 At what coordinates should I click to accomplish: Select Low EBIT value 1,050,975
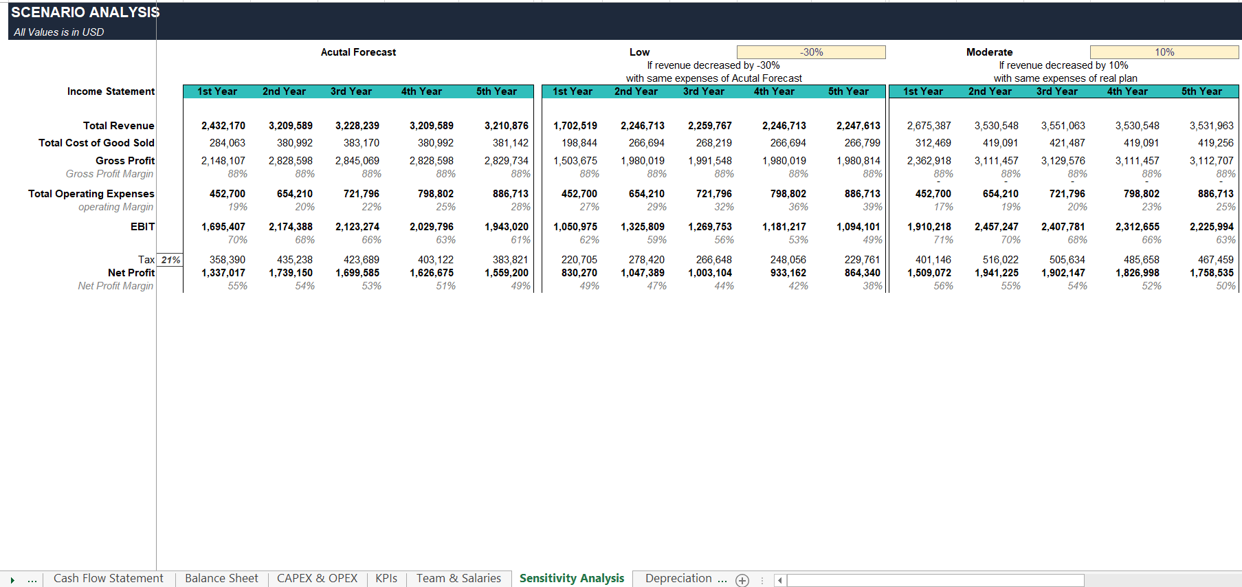575,227
